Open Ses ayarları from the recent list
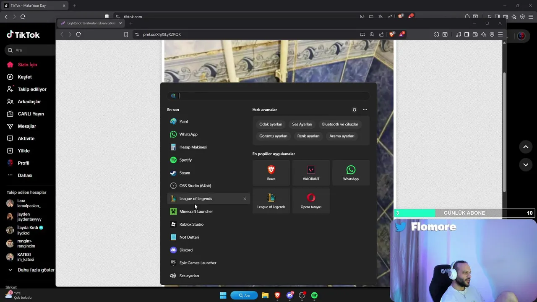This screenshot has height=302, width=537. (x=209, y=276)
